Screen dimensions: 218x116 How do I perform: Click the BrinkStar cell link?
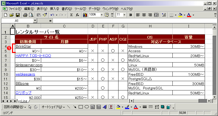(23, 46)
